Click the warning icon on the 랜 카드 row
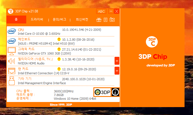This screenshot has width=193, height=115. tap(59, 69)
